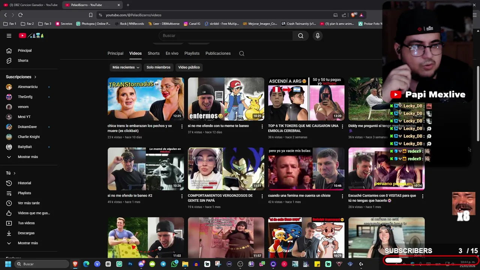
Task: Click the Windows taskbar Buscar box
Action: coord(42,264)
